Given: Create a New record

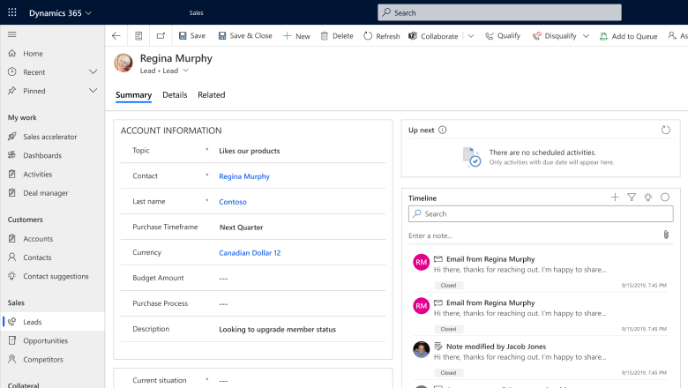Looking at the screenshot, I should 296,36.
